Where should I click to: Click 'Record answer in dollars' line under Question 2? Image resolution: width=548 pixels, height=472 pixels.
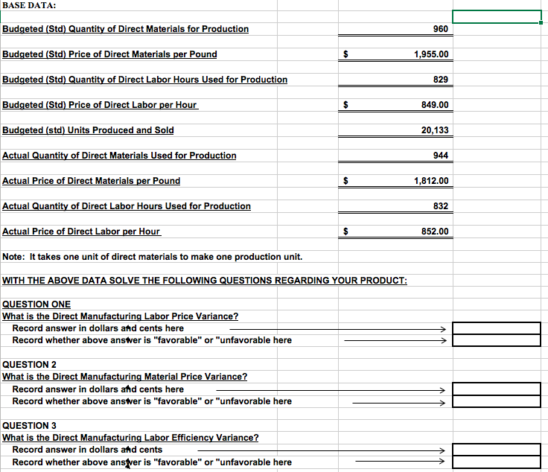pos(98,389)
